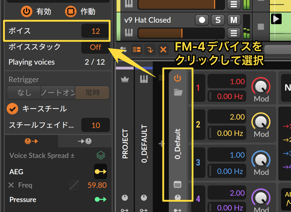The width and height of the screenshot is (291, 212).
Task: Click the スチールフェイド value field showing 10
Action: pyautogui.click(x=95, y=125)
